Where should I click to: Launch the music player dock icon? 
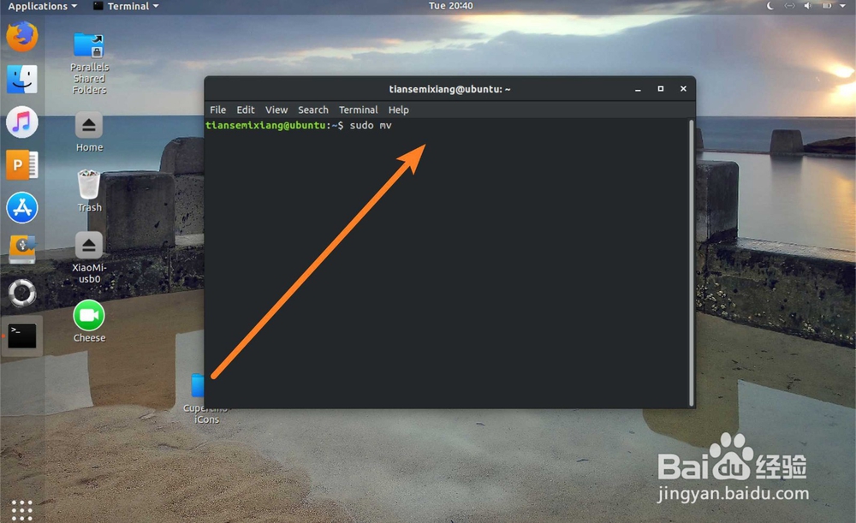(x=22, y=122)
